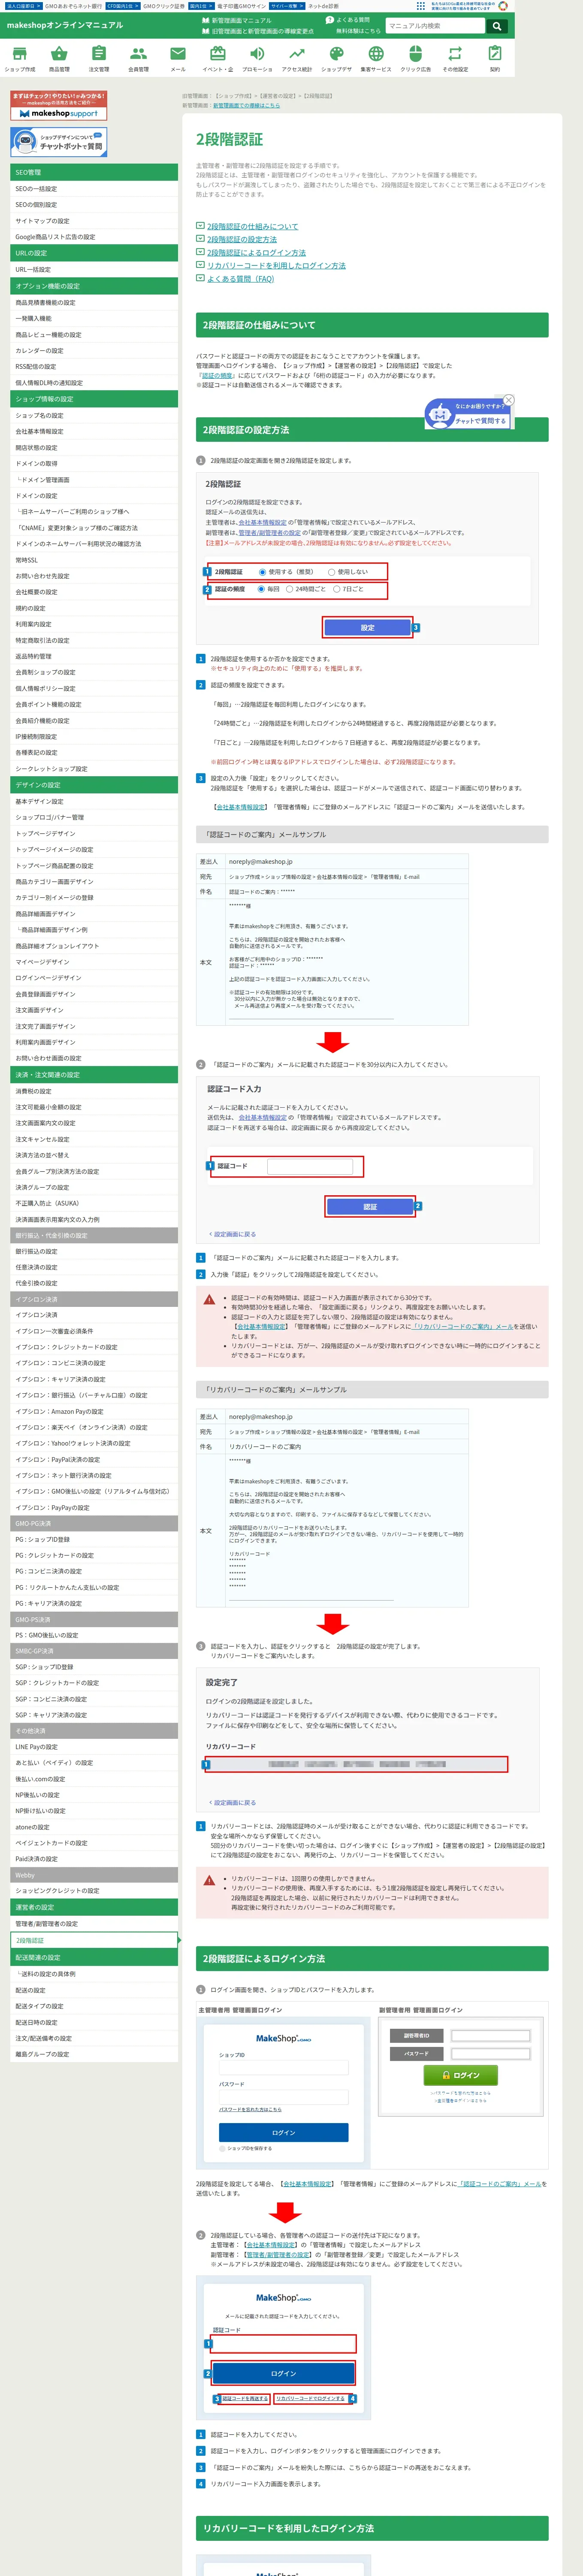Click 設定画面に戻る under 認証 button
This screenshot has width=583, height=2576.
click(232, 1234)
